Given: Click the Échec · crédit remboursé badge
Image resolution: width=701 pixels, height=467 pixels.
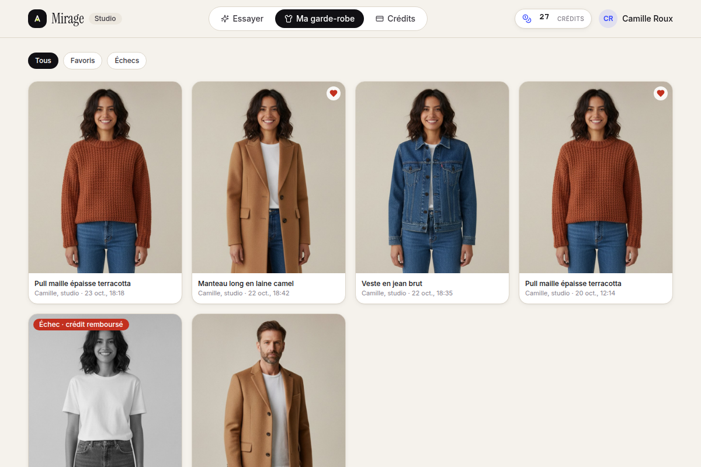Looking at the screenshot, I should [x=81, y=325].
